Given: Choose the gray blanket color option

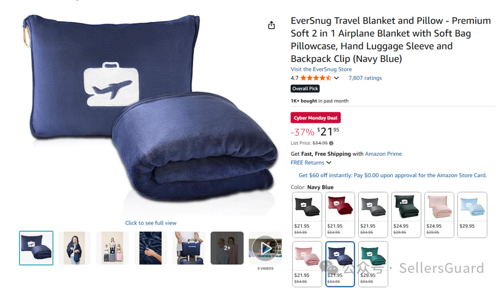Looking at the screenshot, I should point(373,215).
